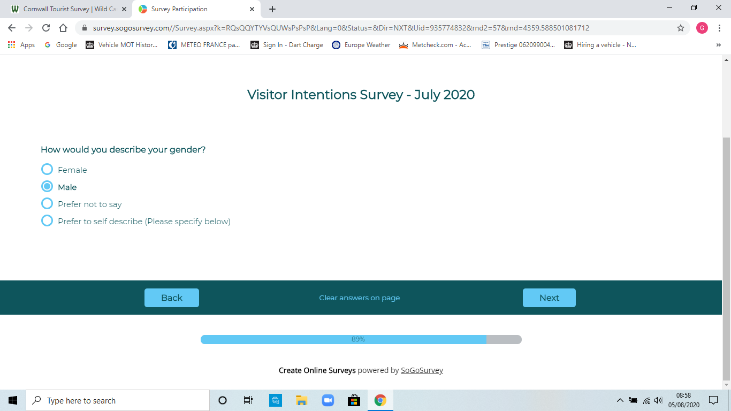Viewport: 731px width, 411px height.
Task: Bookmark this page with star icon
Action: tap(681, 28)
